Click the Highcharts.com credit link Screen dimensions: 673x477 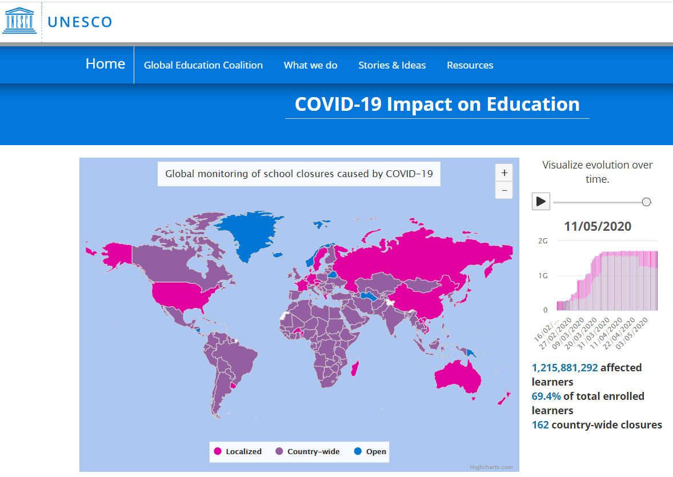[x=491, y=467]
